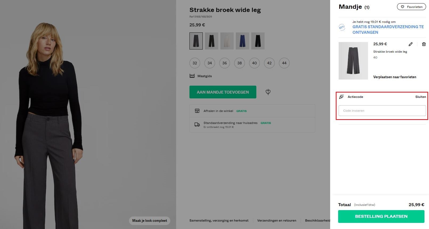
Task: Open Favorieten via the heart button
Action: (411, 7)
